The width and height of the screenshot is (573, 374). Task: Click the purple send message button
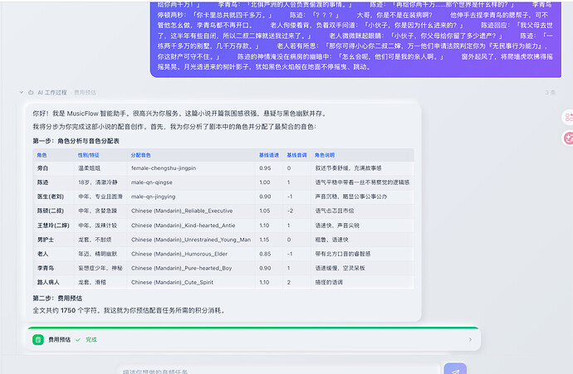pos(455,369)
